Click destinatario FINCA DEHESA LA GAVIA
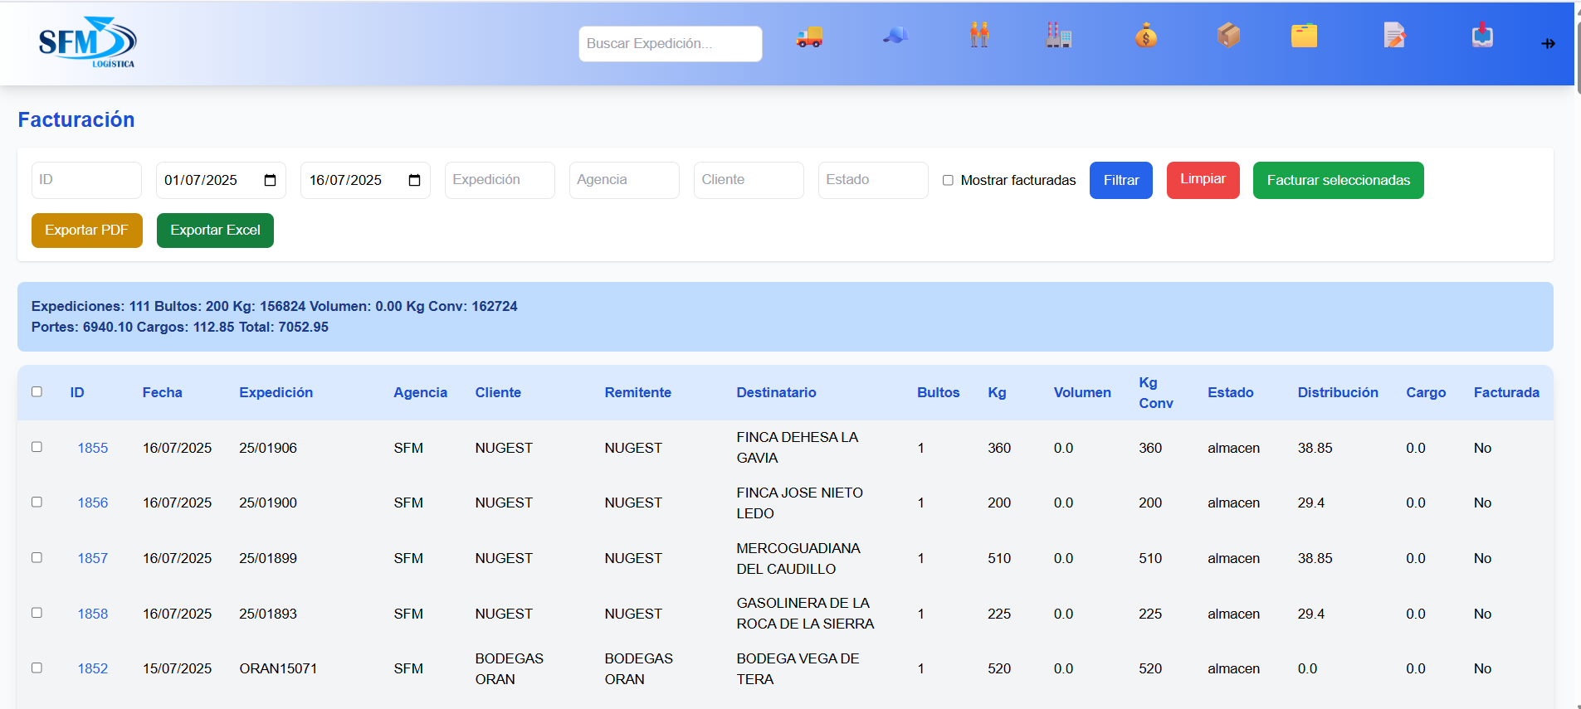1581x709 pixels. pyautogui.click(x=798, y=448)
